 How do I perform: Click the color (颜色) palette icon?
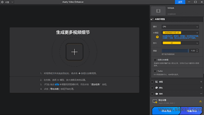[x=157, y=88]
